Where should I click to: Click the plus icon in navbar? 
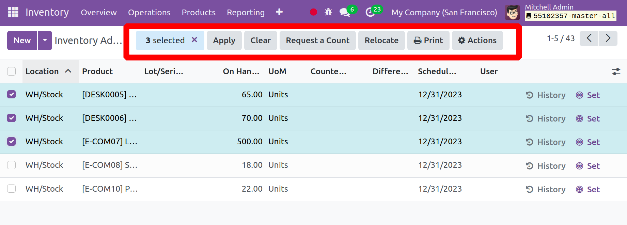coord(279,12)
